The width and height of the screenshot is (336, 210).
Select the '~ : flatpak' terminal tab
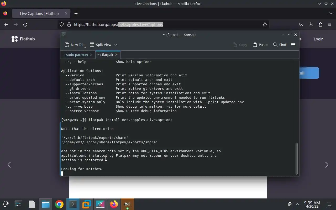pos(105,55)
